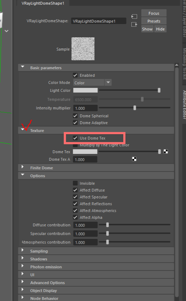Switch to the Attribute Editor side tab
This screenshot has height=301, width=186.
[184, 105]
